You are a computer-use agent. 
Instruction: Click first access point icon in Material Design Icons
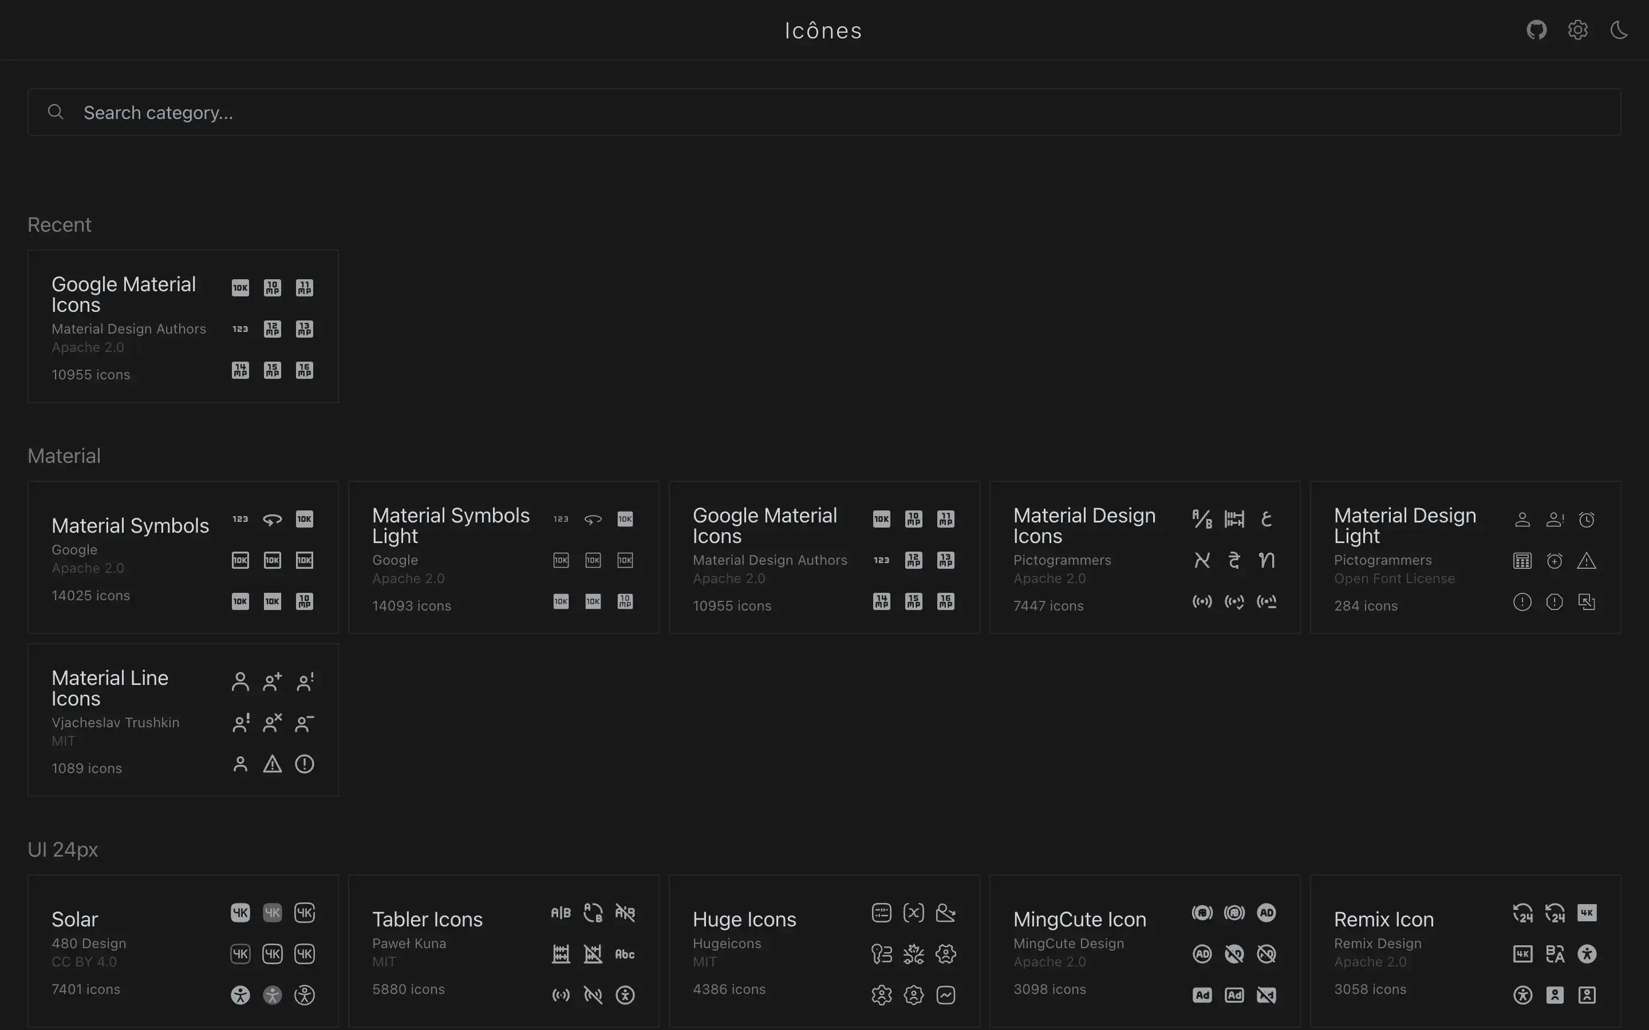[1202, 601]
